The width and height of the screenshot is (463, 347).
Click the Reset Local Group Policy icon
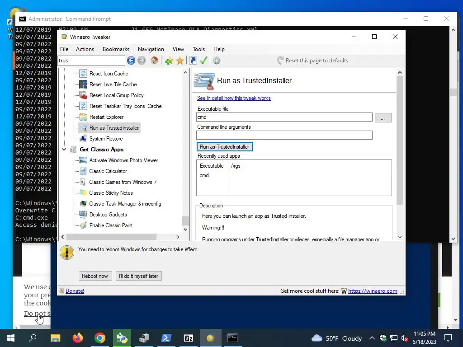click(83, 95)
